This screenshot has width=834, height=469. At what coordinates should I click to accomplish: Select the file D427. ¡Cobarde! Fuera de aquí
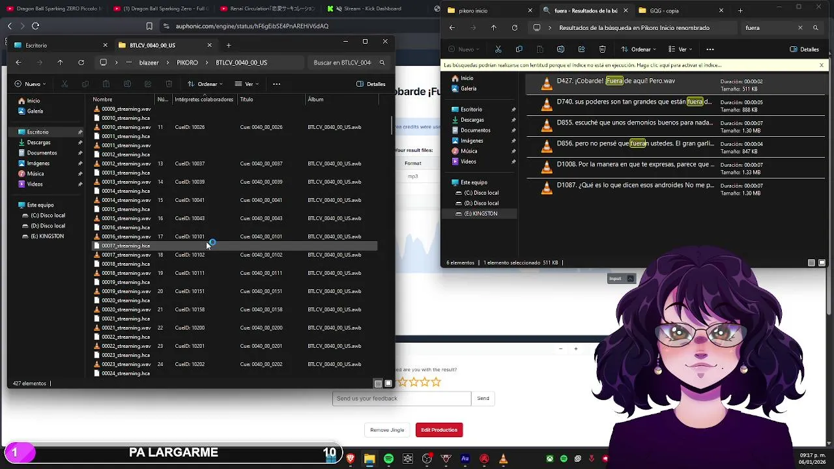(676, 85)
